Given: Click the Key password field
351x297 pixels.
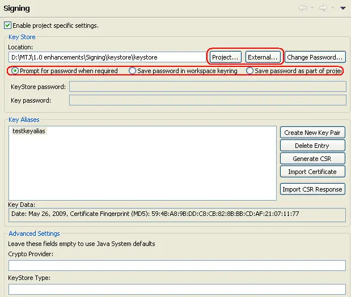Looking at the screenshot, I should (x=208, y=100).
